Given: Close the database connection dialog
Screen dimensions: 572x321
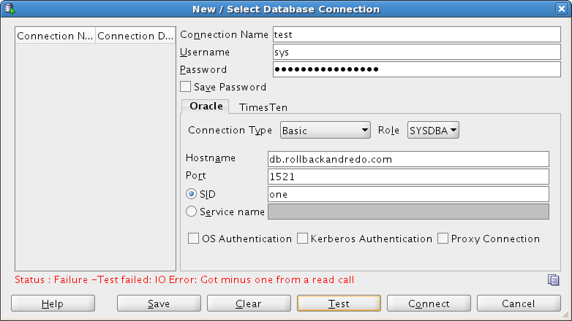Looking at the screenshot, I should 561,9.
